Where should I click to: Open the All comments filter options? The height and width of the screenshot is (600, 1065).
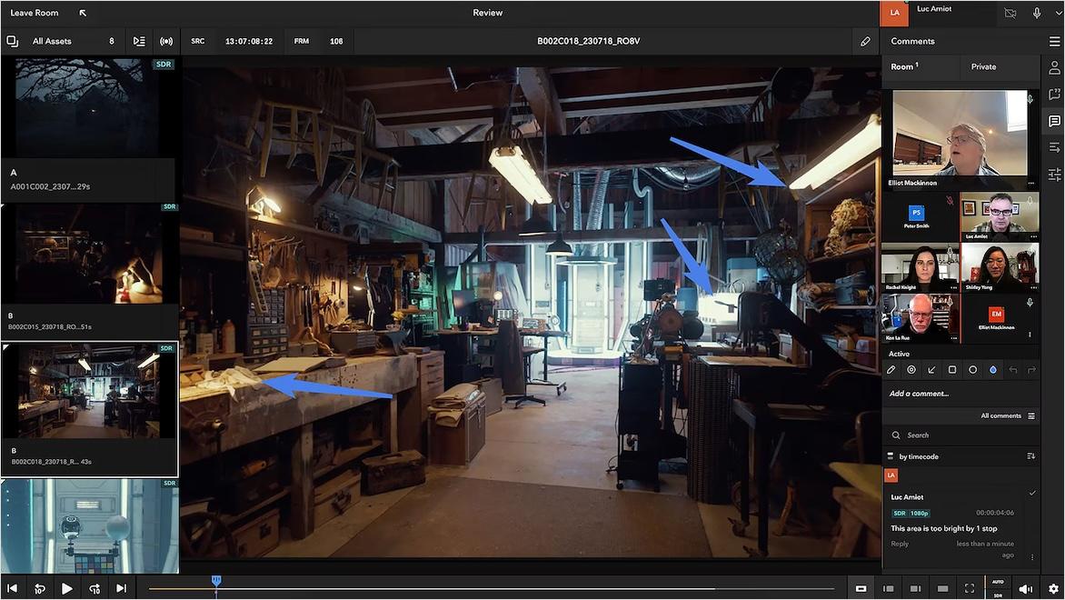(x=1033, y=415)
